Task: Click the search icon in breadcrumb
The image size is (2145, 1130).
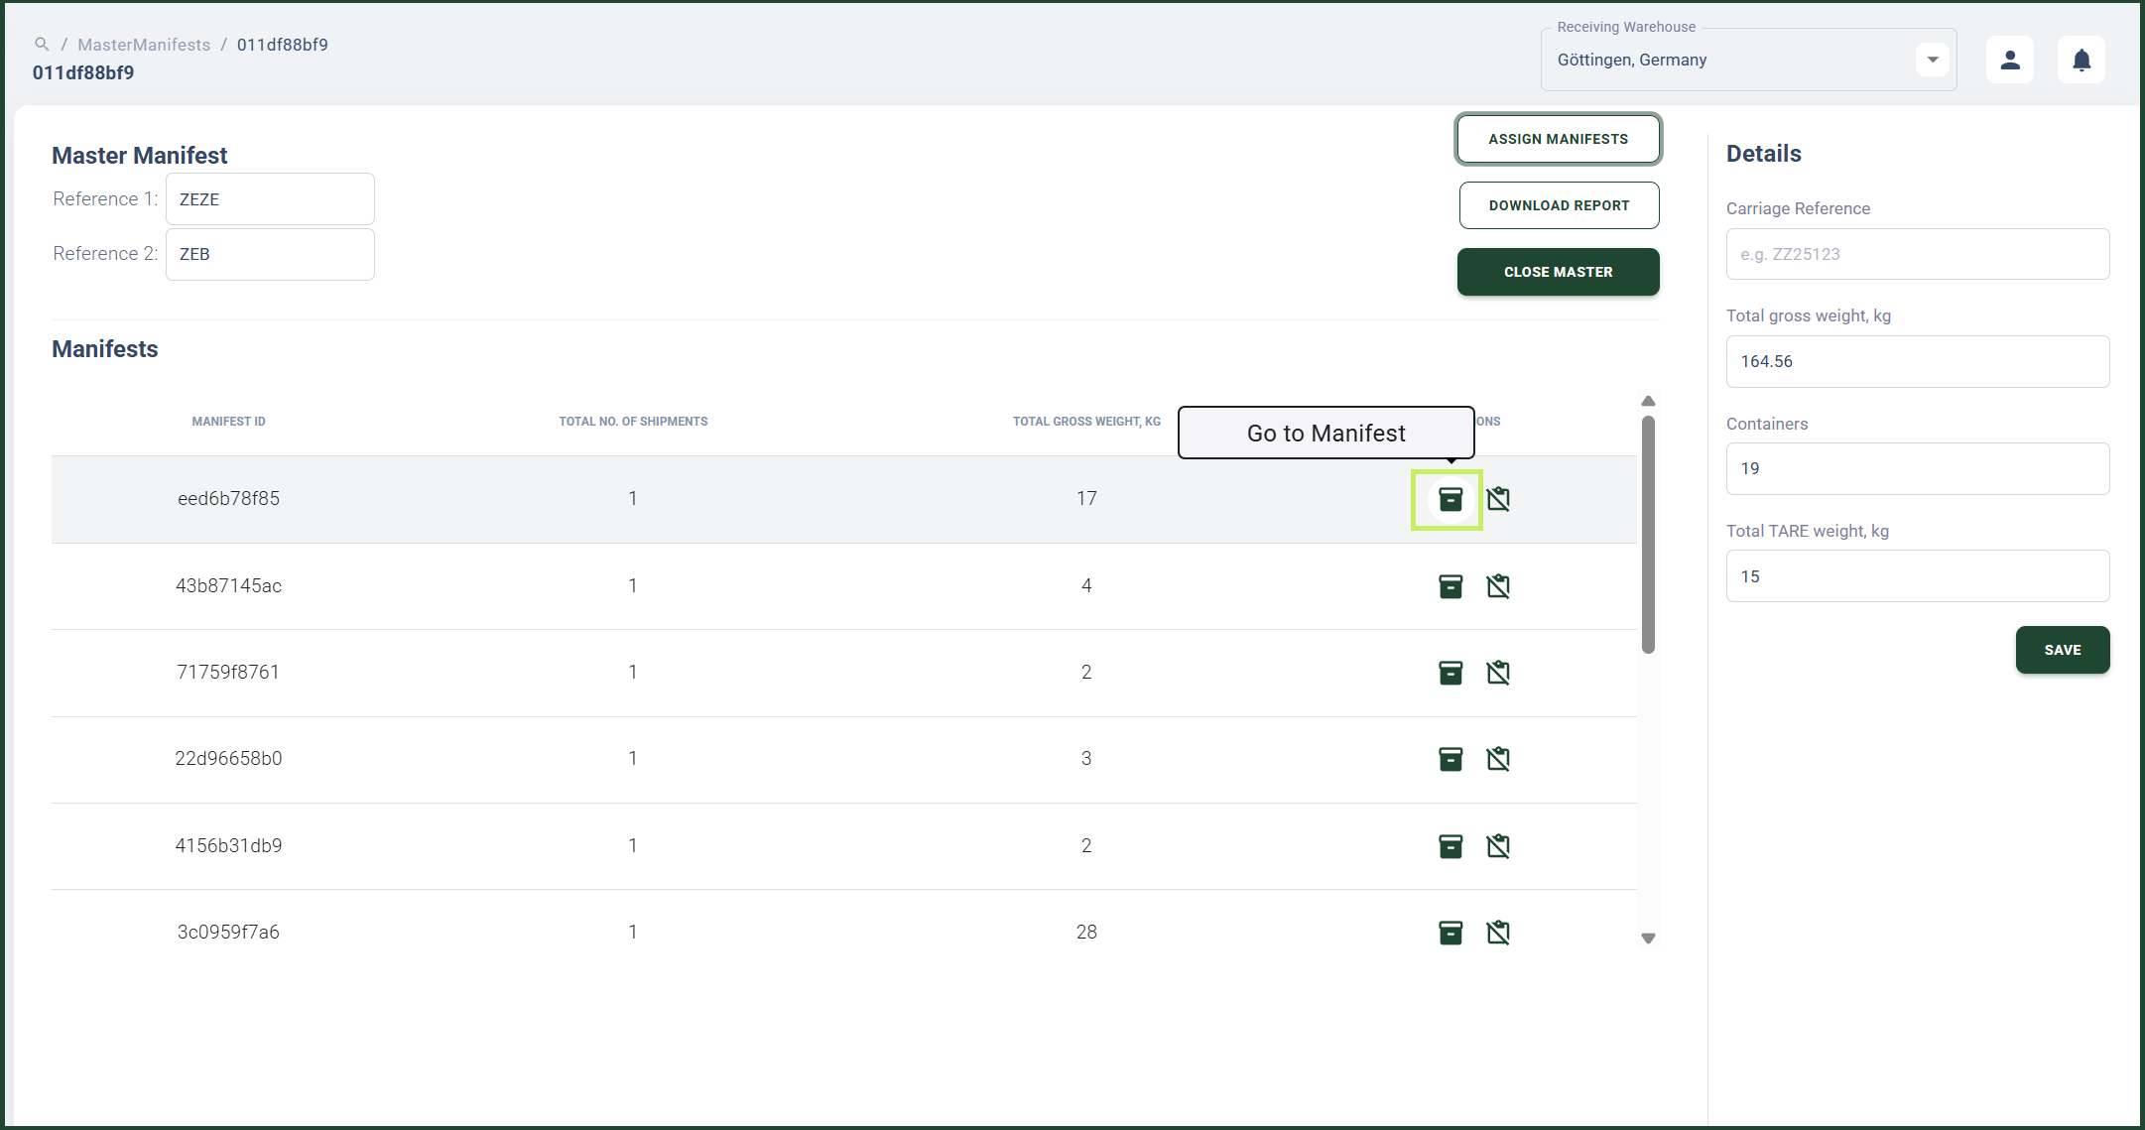Action: 42,45
